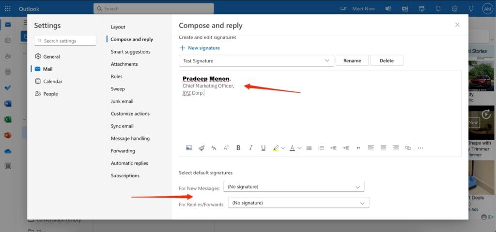Image resolution: width=496 pixels, height=232 pixels.
Task: Open settings gear in header
Action: pyautogui.click(x=454, y=9)
